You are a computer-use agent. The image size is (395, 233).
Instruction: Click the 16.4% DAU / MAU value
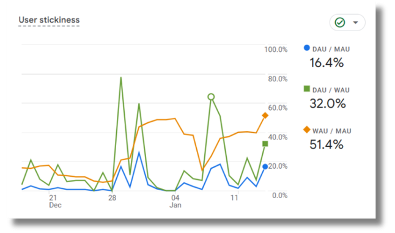327,63
